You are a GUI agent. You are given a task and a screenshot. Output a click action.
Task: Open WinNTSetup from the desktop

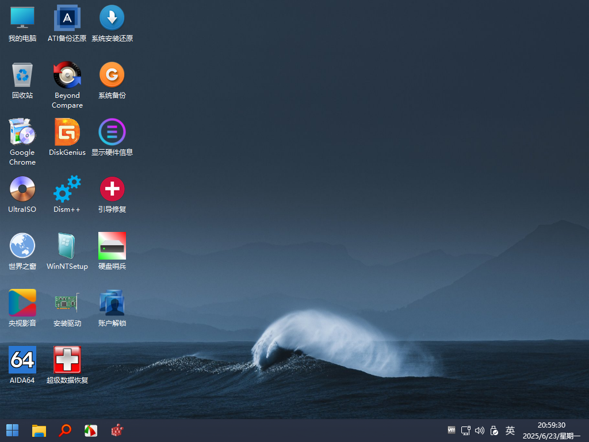point(67,246)
